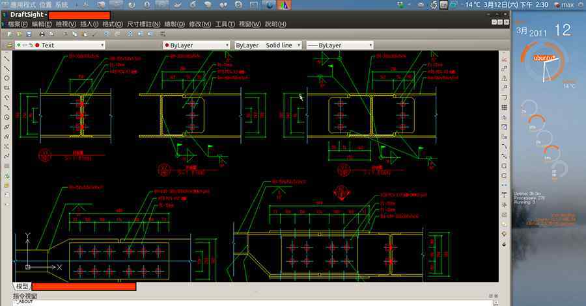Image resolution: width=586 pixels, height=306 pixels.
Task: Click the 3月12日(六) 下午 2:30 clock
Action: coord(516,5)
